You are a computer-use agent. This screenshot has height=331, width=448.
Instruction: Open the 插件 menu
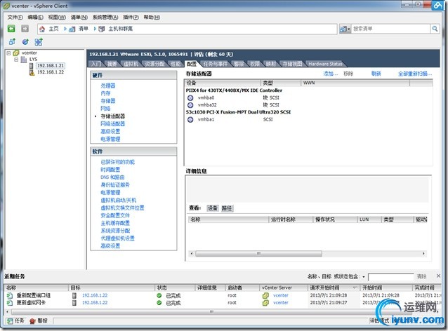pos(131,18)
